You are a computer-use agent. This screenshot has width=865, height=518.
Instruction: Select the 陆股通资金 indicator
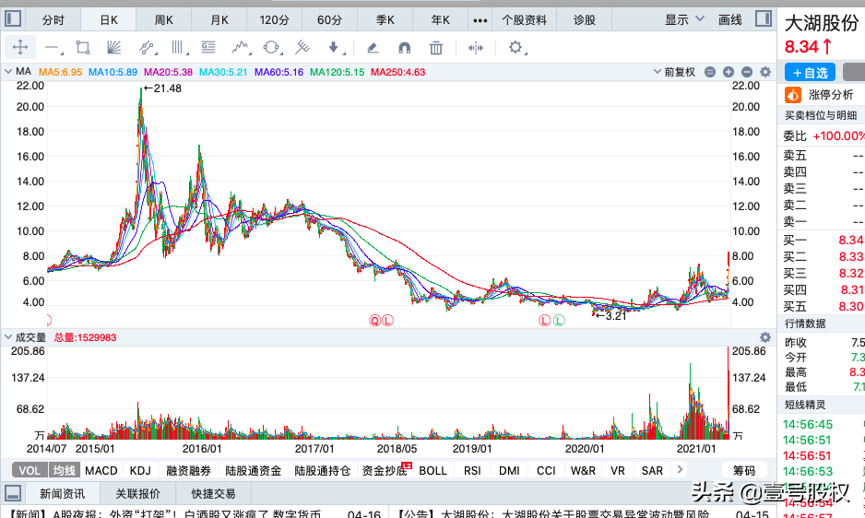(x=254, y=471)
